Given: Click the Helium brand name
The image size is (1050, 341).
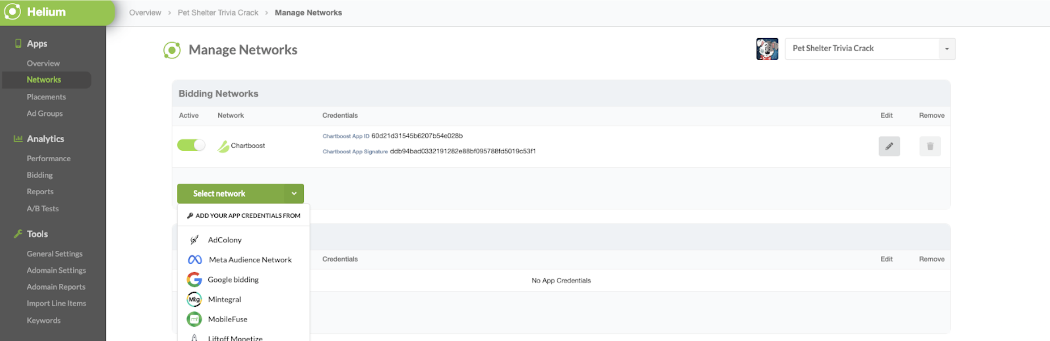Looking at the screenshot, I should point(46,12).
